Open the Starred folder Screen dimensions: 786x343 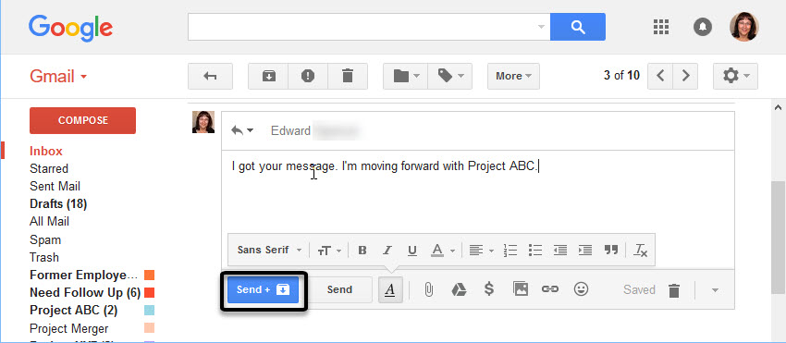pyautogui.click(x=49, y=168)
